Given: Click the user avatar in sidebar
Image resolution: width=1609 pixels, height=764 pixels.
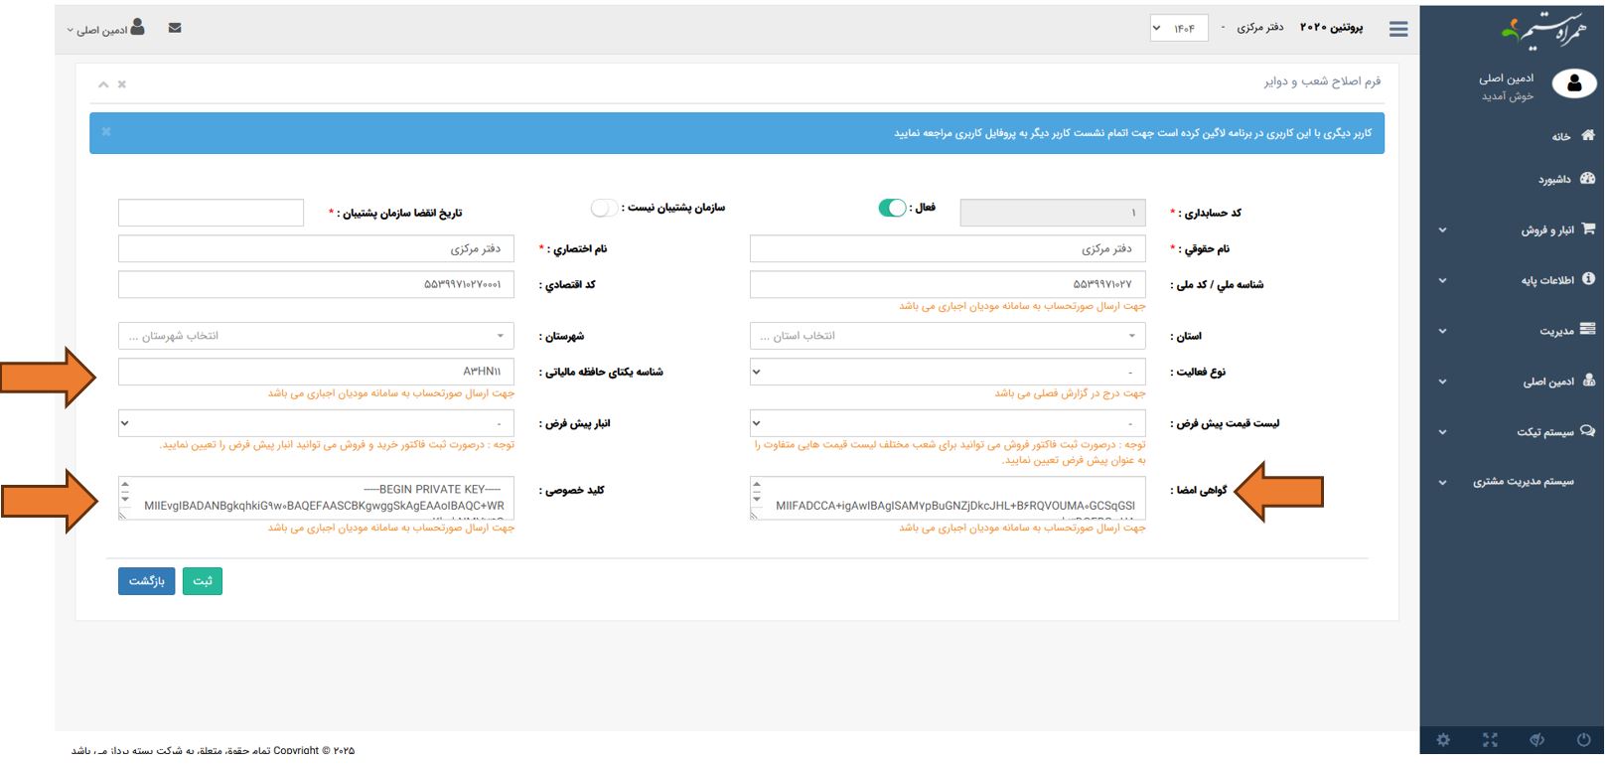Looking at the screenshot, I should [1574, 84].
